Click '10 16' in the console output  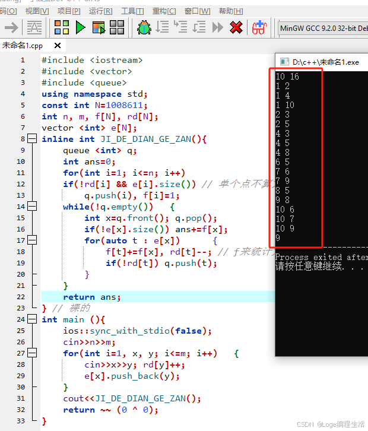click(287, 77)
